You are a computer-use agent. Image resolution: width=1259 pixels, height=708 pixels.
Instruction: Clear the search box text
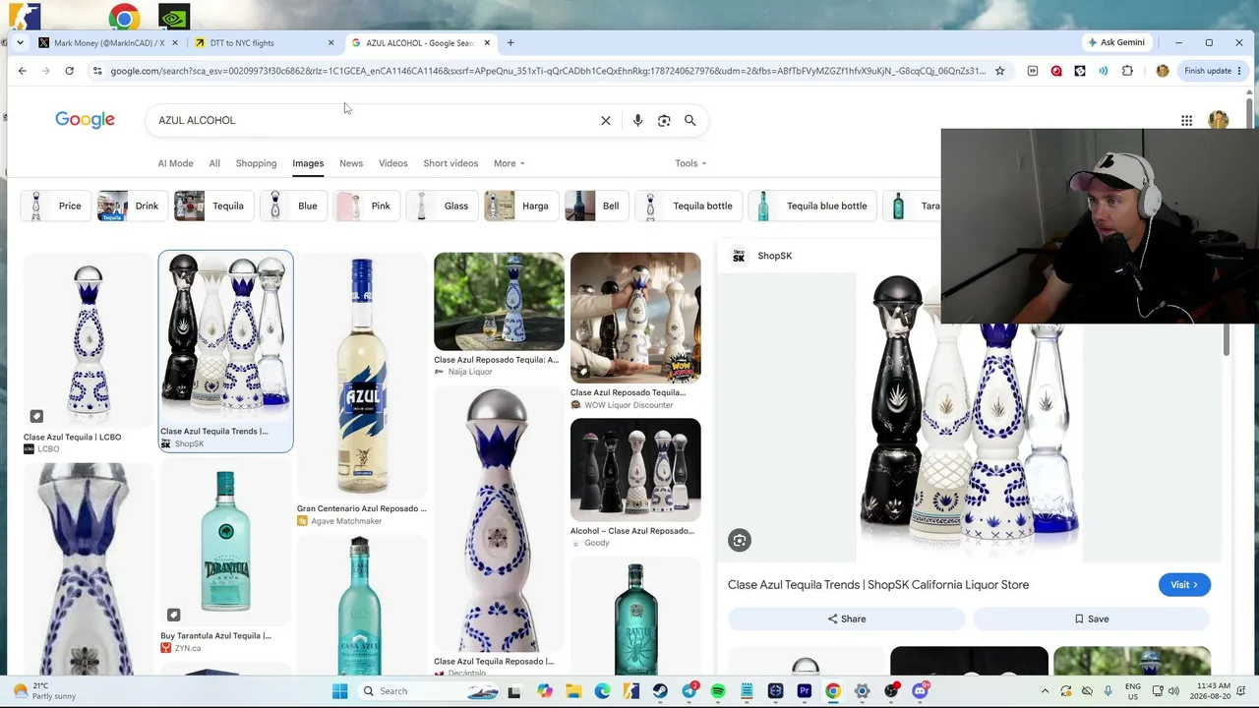(606, 120)
